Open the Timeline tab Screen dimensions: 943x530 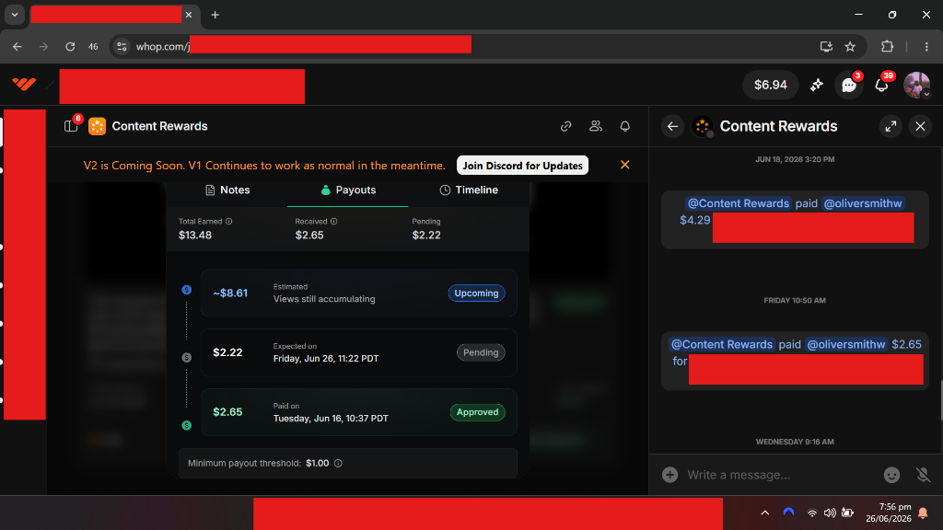pos(469,190)
